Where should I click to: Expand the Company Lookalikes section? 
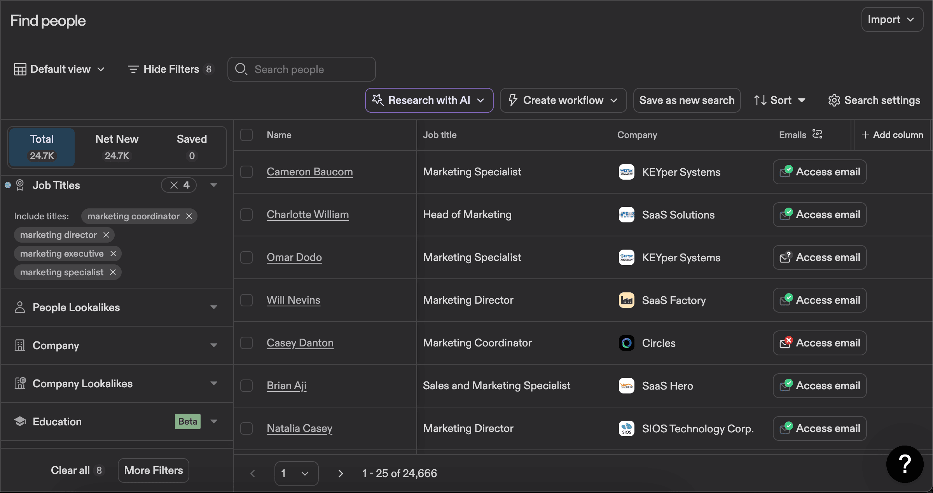213,383
